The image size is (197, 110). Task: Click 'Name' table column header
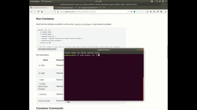[46, 60]
